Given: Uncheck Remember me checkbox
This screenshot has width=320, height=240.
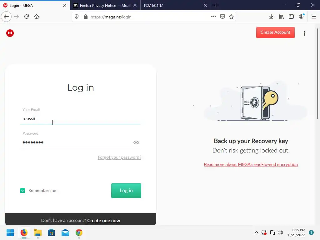Looking at the screenshot, I should (22, 191).
